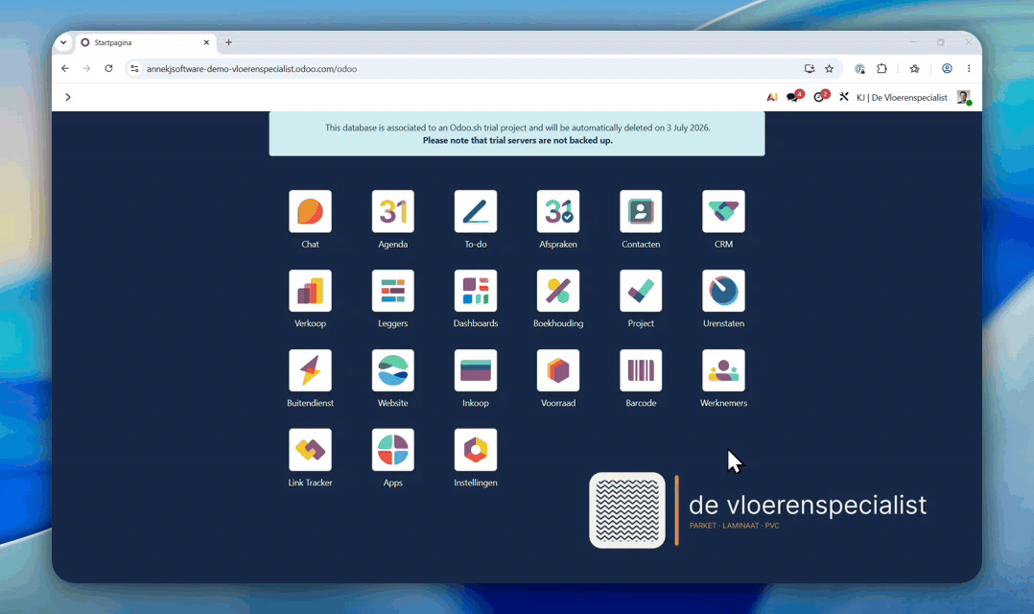
Task: Open the bookmarks list star icon
Action: pos(915,68)
